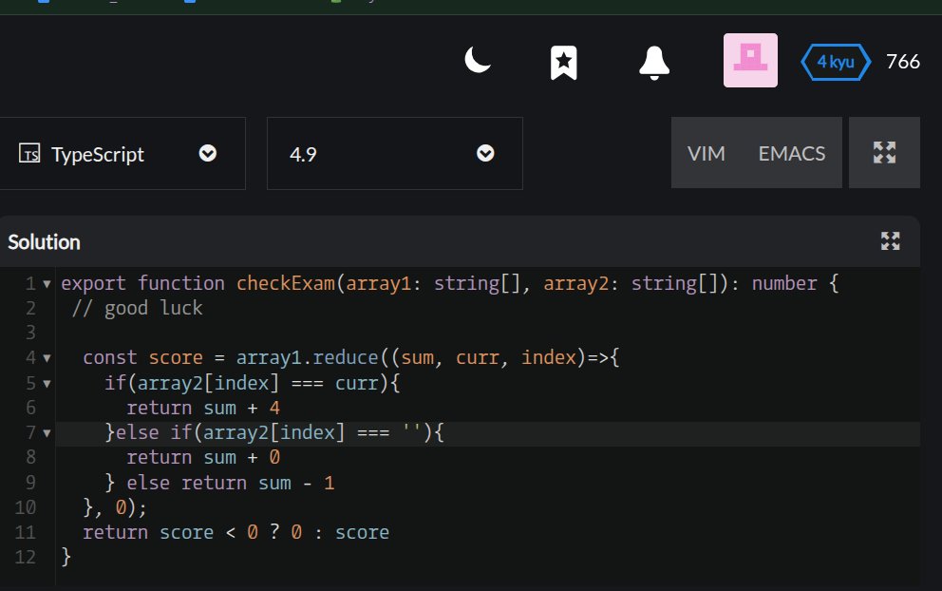Viewport: 942px width, 591px height.
Task: Collapse code fold arrow on line 4
Action: (47, 358)
